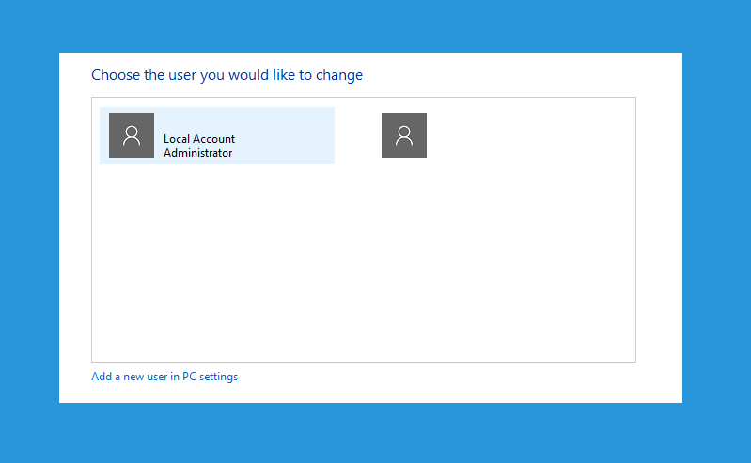
Task: Click the "Administrator" account type text
Action: click(x=197, y=153)
